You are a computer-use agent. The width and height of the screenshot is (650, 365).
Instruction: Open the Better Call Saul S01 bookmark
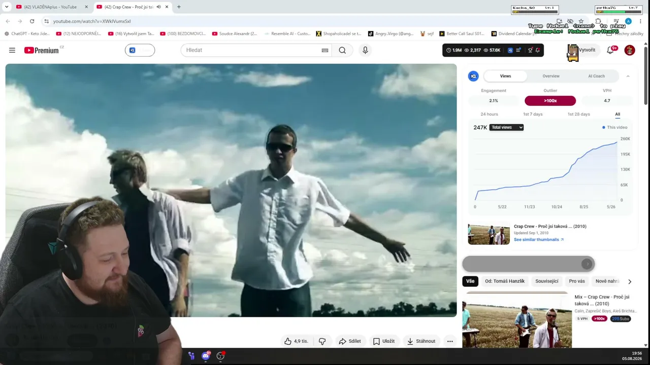pyautogui.click(x=462, y=33)
